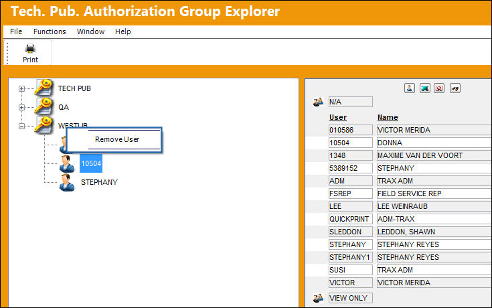The image size is (492, 308).
Task: Click the teal select-all screen button
Action: coord(424,88)
